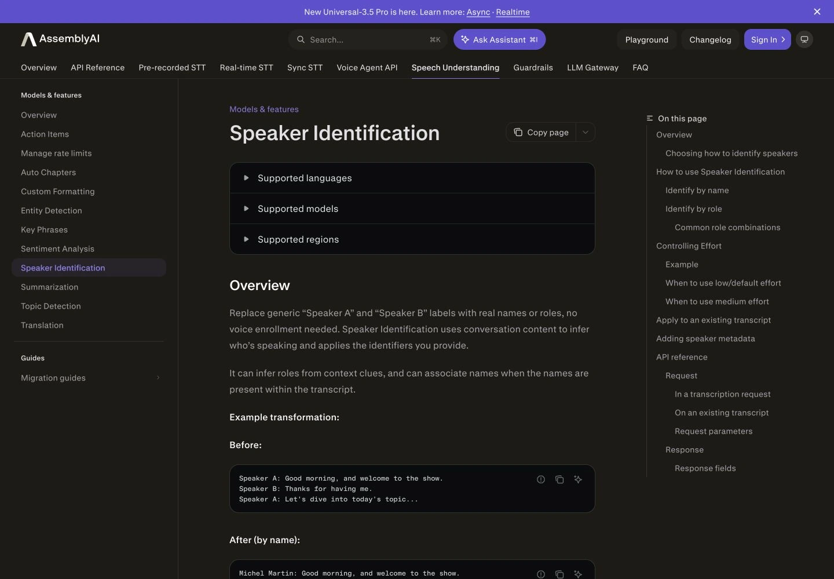Click the copy icon in Copy page button
The width and height of the screenshot is (834, 579).
point(518,132)
